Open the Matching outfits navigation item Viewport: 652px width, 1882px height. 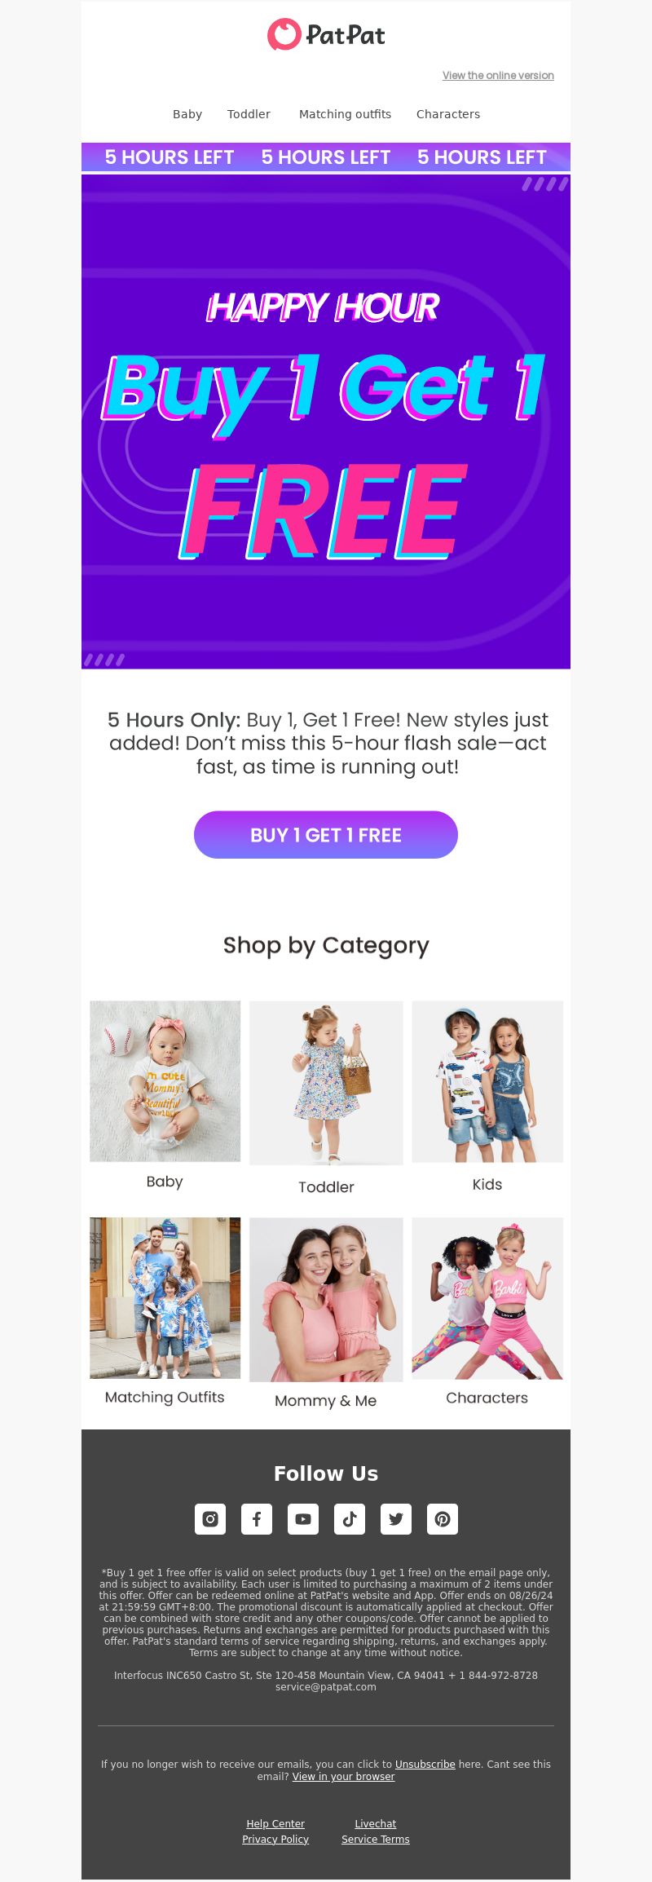click(345, 114)
